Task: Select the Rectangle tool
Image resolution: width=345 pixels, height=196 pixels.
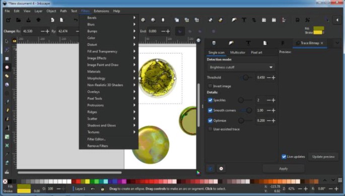Action: [7, 58]
